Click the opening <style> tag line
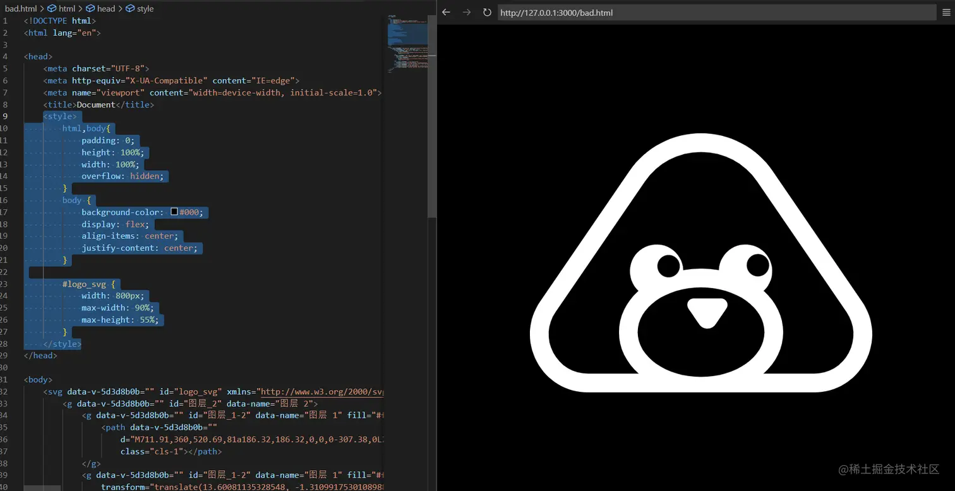The width and height of the screenshot is (955, 491). (60, 116)
